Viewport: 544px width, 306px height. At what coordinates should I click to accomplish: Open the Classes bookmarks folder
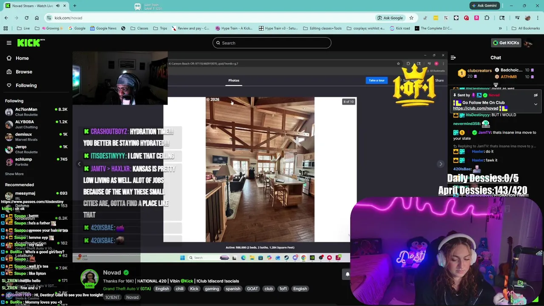[139, 28]
